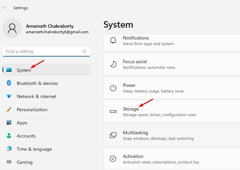This screenshot has height=170, width=240.
Task: Click the user profile avatar icon
Action: pos(12,28)
